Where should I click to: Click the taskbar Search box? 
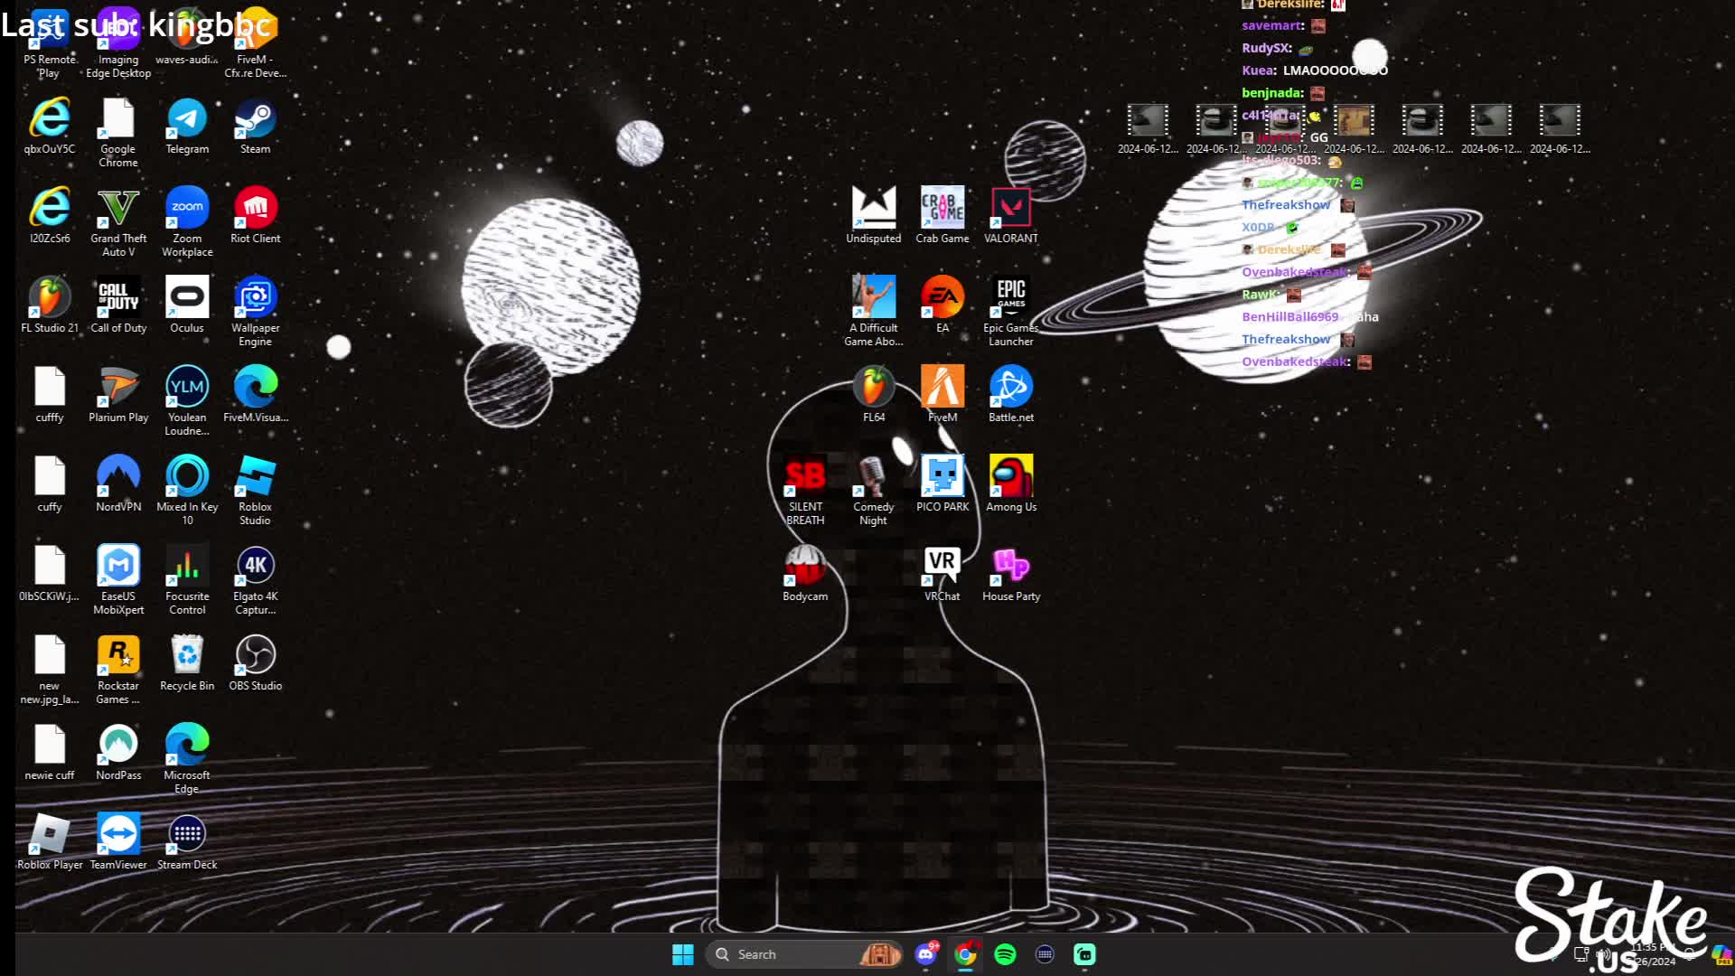pos(804,954)
